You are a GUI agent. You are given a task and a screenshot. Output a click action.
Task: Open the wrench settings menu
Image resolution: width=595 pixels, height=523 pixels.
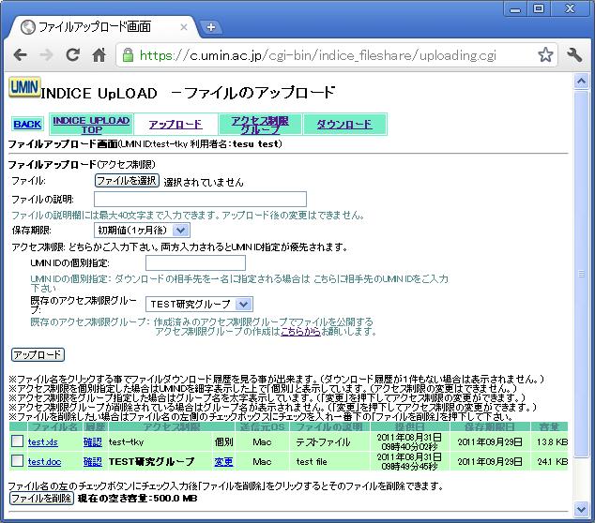click(x=573, y=55)
